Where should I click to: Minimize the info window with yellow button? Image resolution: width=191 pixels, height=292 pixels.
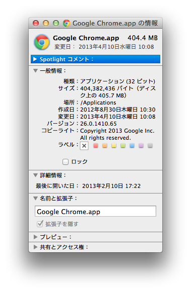click(46, 23)
